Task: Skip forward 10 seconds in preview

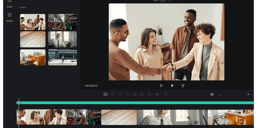Action: pyautogui.click(x=183, y=85)
